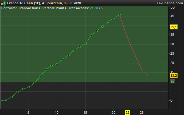Click the candlestick icon in the title bar
184x115 pixels.
pos(3,3)
